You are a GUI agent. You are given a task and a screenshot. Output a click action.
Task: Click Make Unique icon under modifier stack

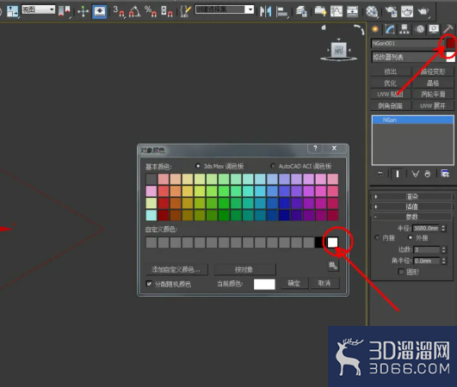pyautogui.click(x=415, y=174)
